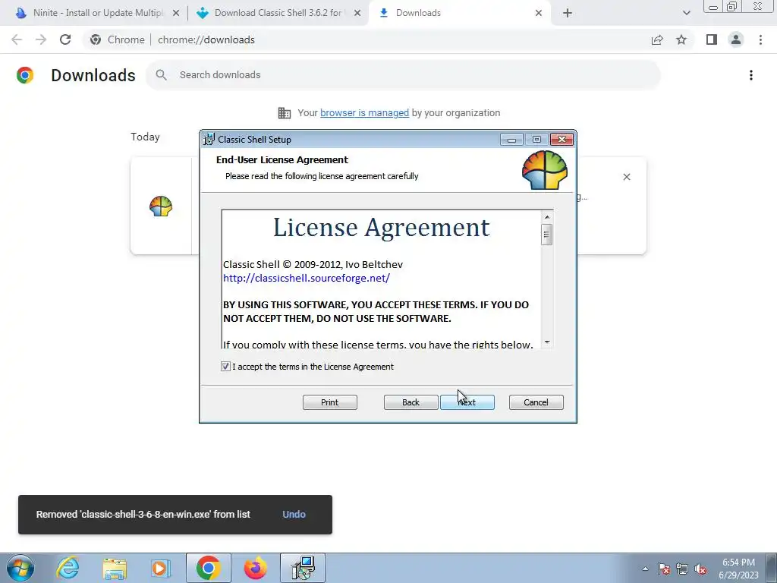Select the Downloads tab
Screen dimensions: 777x583
[x=458, y=13]
